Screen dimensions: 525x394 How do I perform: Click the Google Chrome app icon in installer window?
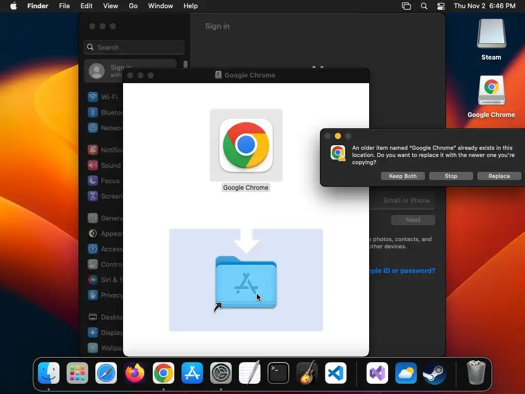pos(246,145)
